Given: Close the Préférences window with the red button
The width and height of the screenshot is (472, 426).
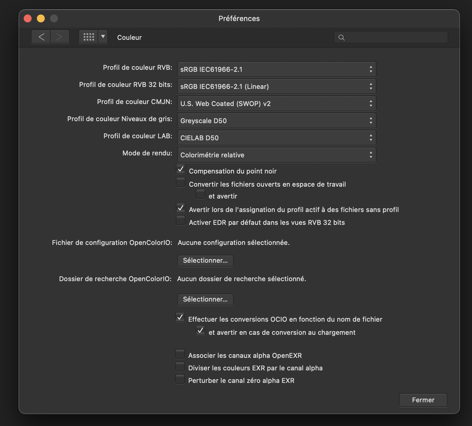Looking at the screenshot, I should (x=28, y=18).
